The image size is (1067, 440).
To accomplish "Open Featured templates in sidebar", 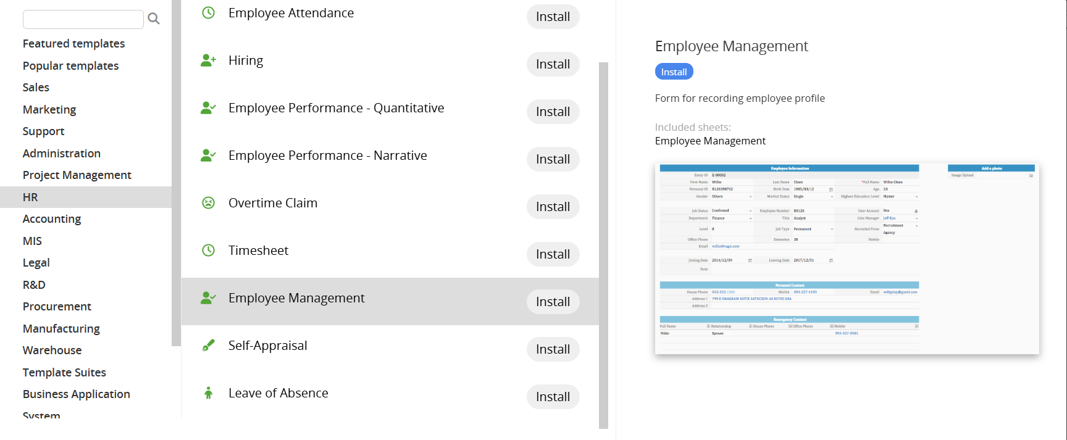I will [73, 44].
